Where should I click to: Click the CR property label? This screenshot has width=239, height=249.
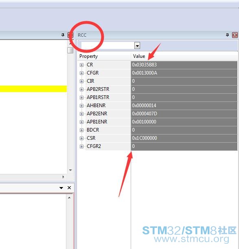90,65
